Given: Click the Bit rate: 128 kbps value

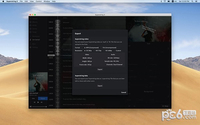Looking at the screenshot, I should point(114,58).
